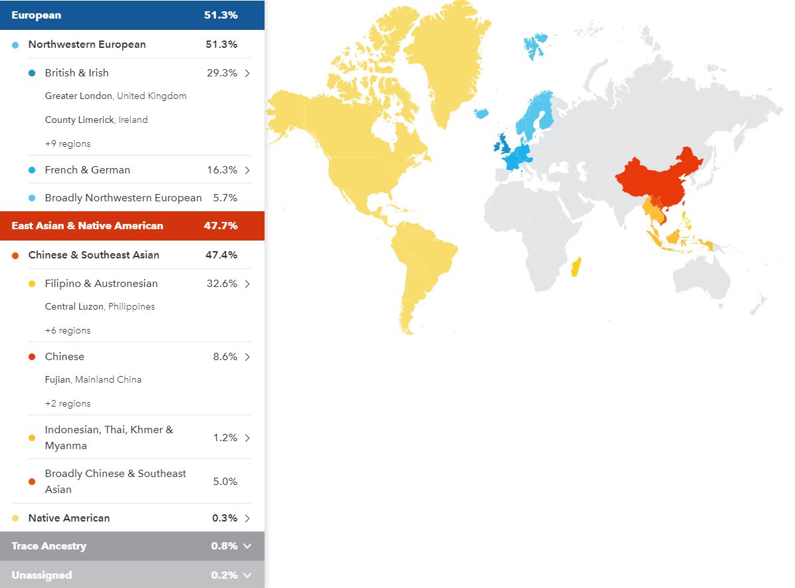795x588 pixels.
Task: Open the +9 regions link
Action: [x=68, y=144]
